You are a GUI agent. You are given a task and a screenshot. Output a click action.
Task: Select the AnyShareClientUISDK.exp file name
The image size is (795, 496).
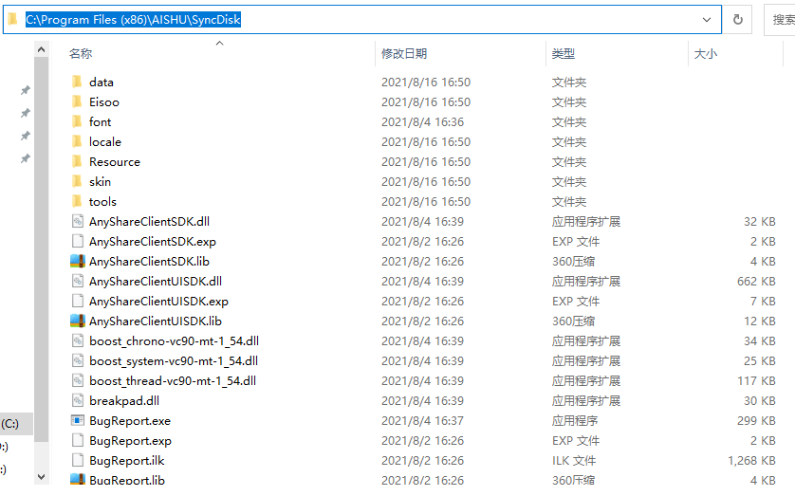158,302
